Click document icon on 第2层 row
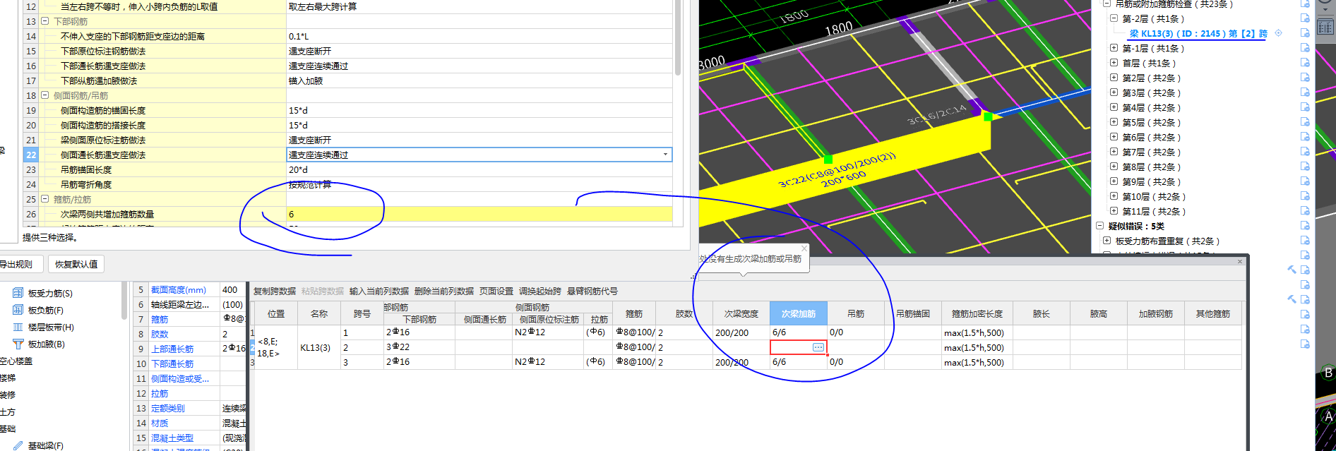 coord(1305,78)
